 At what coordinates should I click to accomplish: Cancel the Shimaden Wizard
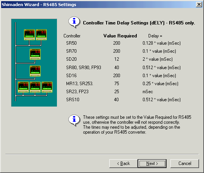(185, 163)
